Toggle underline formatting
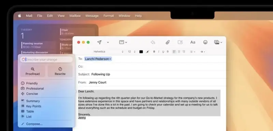This screenshot has height=131, width=273. (163, 52)
